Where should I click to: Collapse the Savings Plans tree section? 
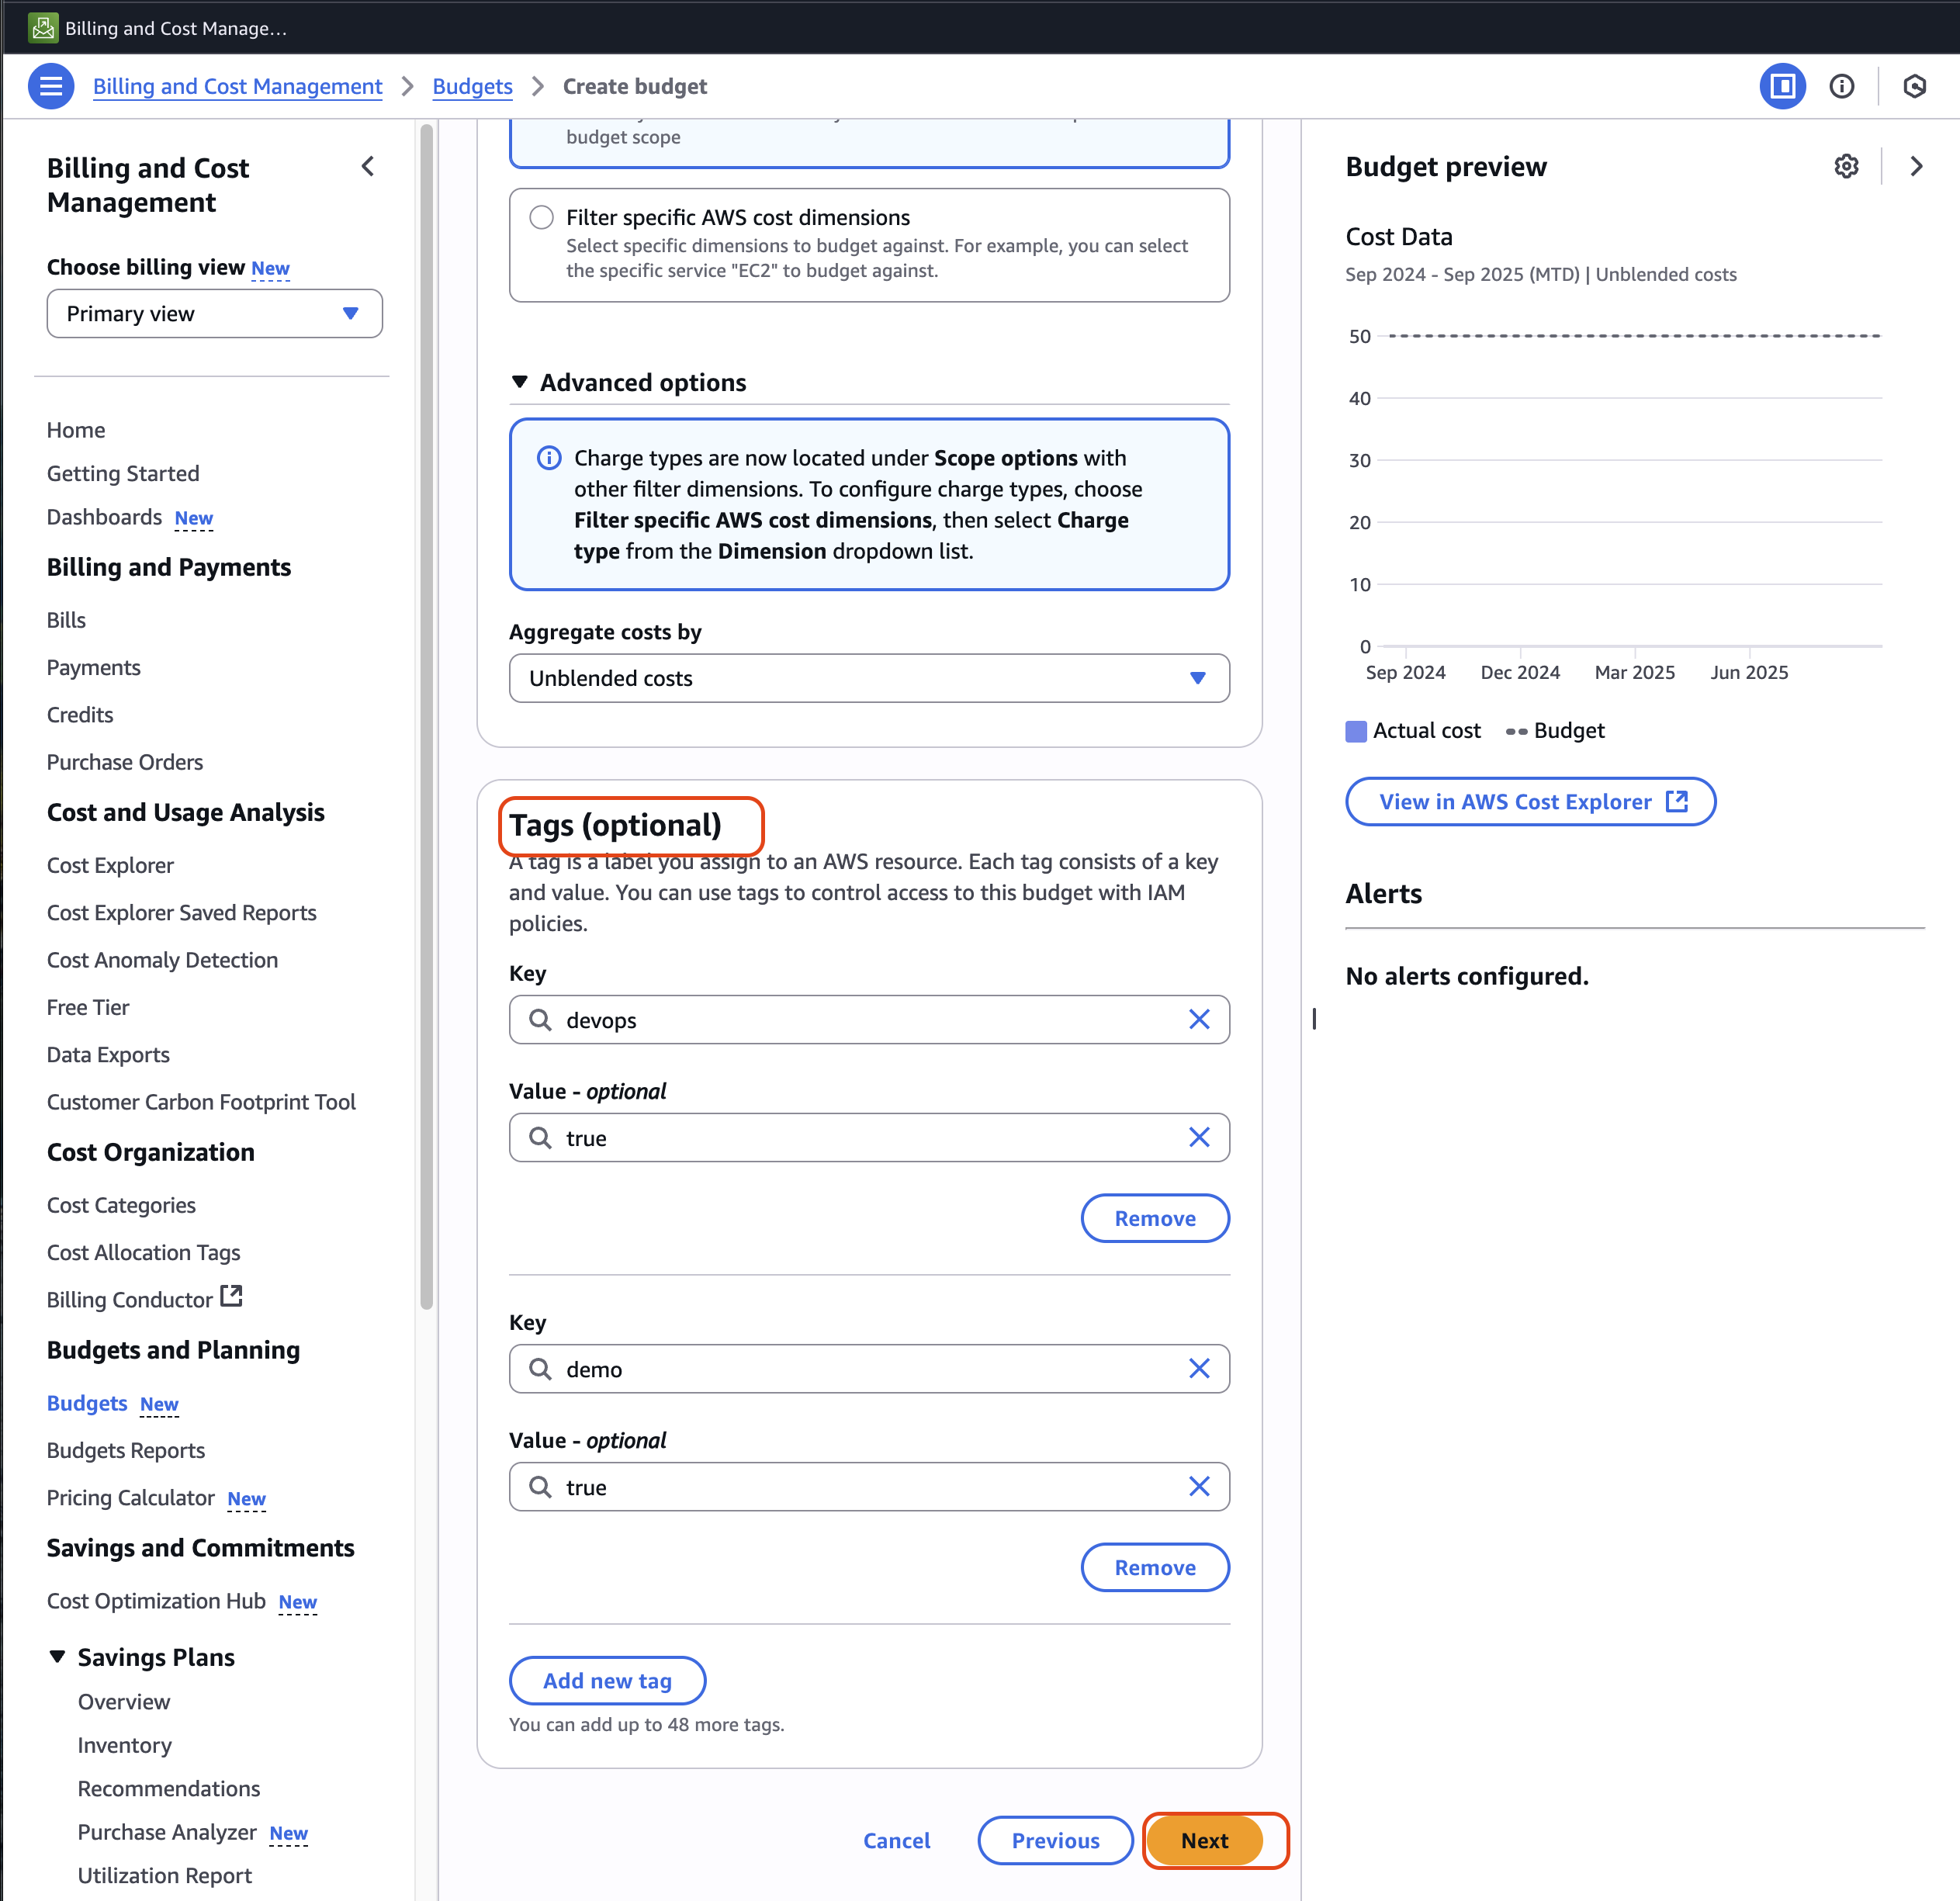tap(58, 1657)
